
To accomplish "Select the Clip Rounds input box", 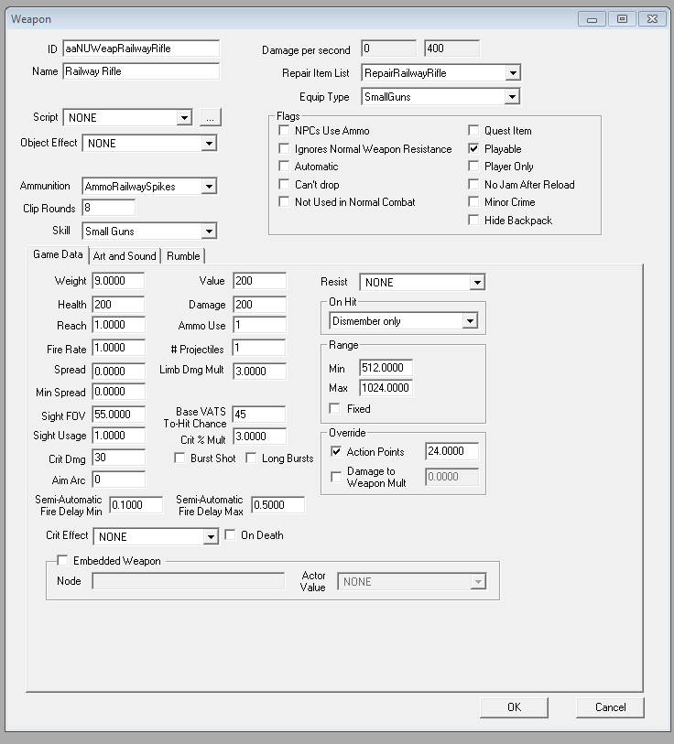I will [x=108, y=209].
